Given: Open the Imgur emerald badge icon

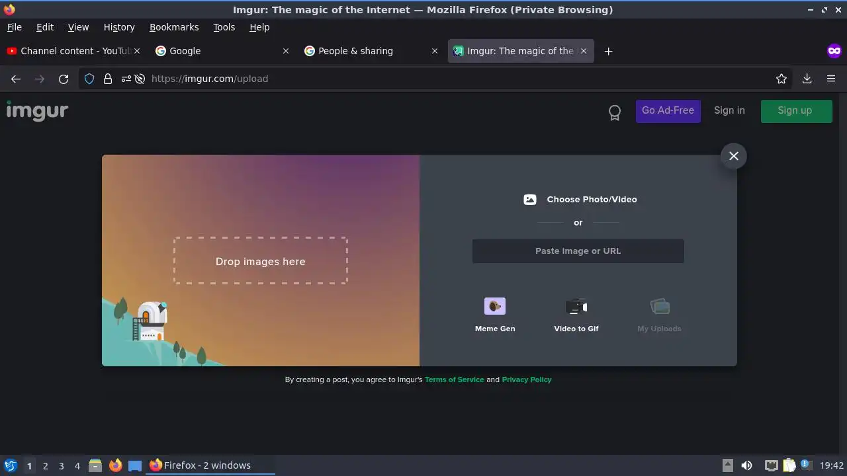Looking at the screenshot, I should [615, 113].
